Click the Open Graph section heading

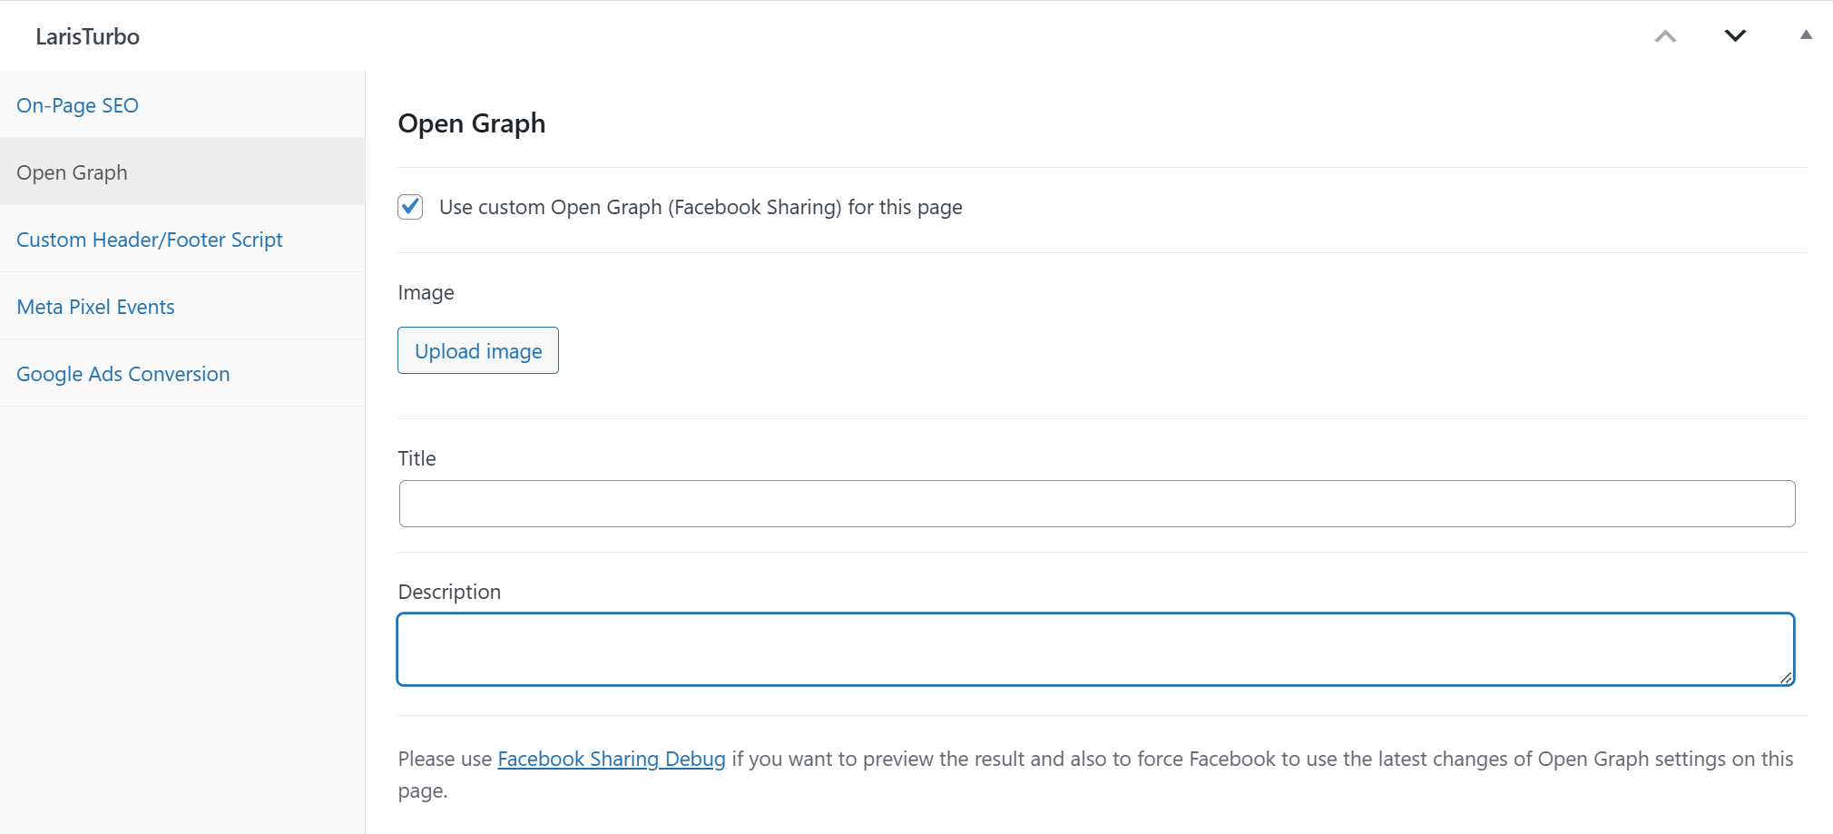pyautogui.click(x=471, y=123)
